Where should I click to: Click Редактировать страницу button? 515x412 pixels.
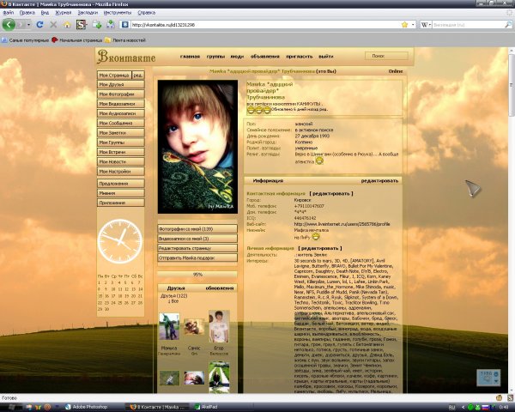(x=197, y=248)
